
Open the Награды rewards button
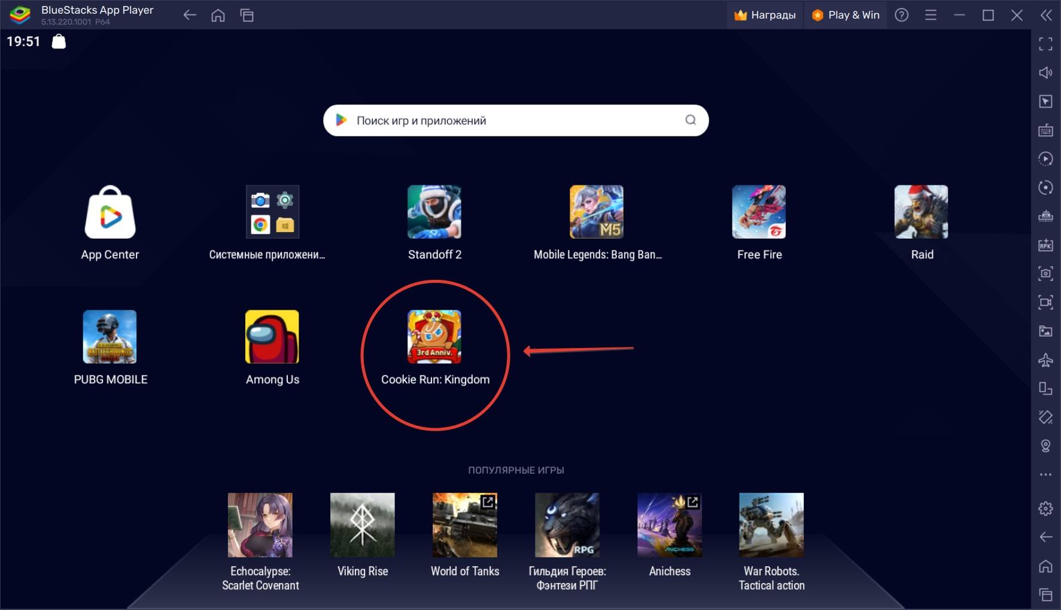point(765,15)
